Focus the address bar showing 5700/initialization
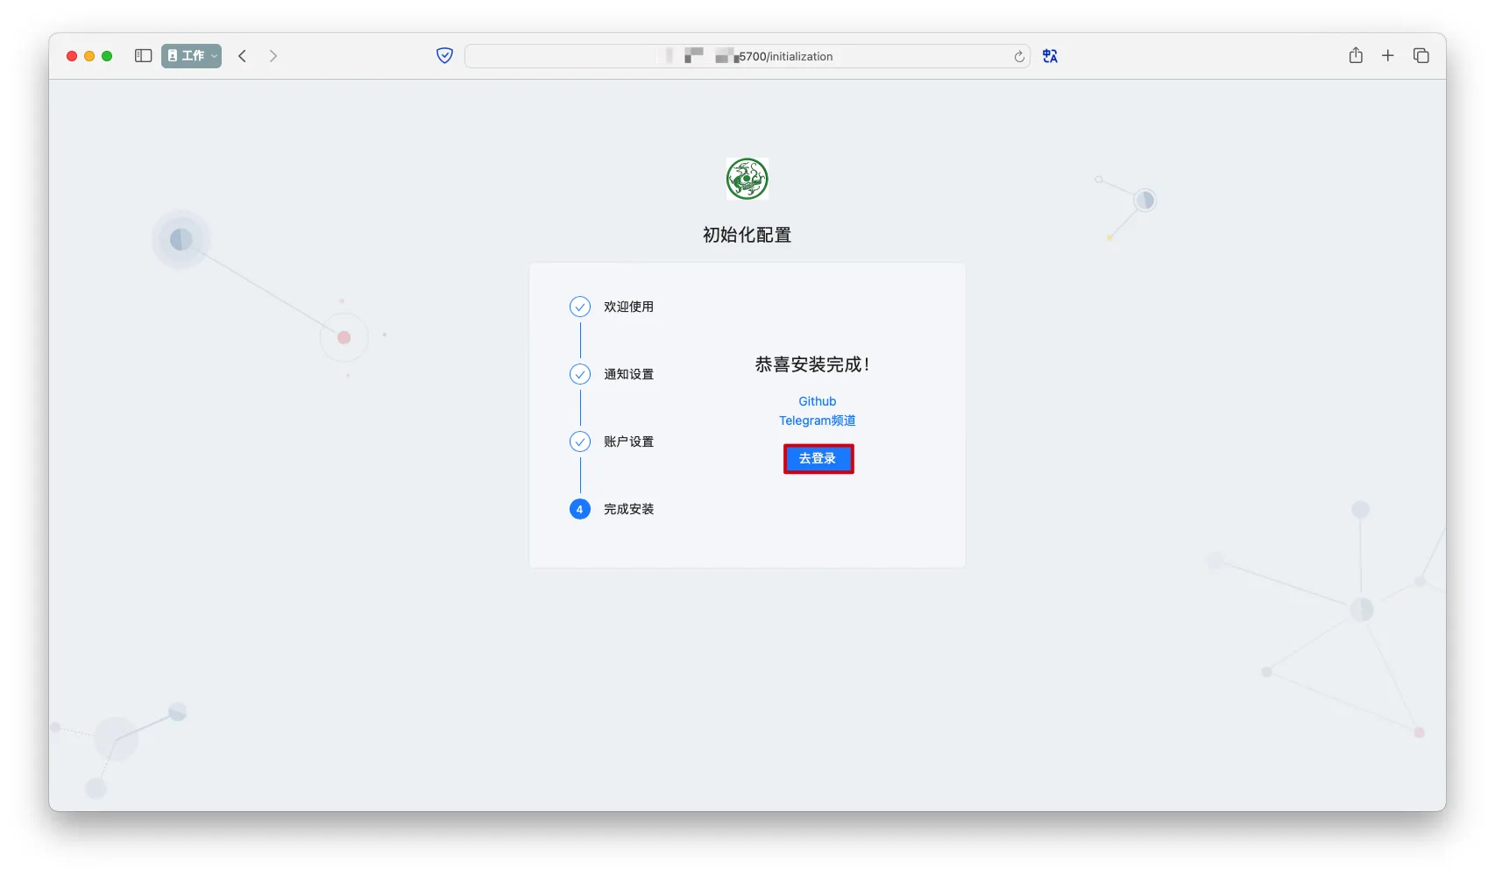 (745, 56)
